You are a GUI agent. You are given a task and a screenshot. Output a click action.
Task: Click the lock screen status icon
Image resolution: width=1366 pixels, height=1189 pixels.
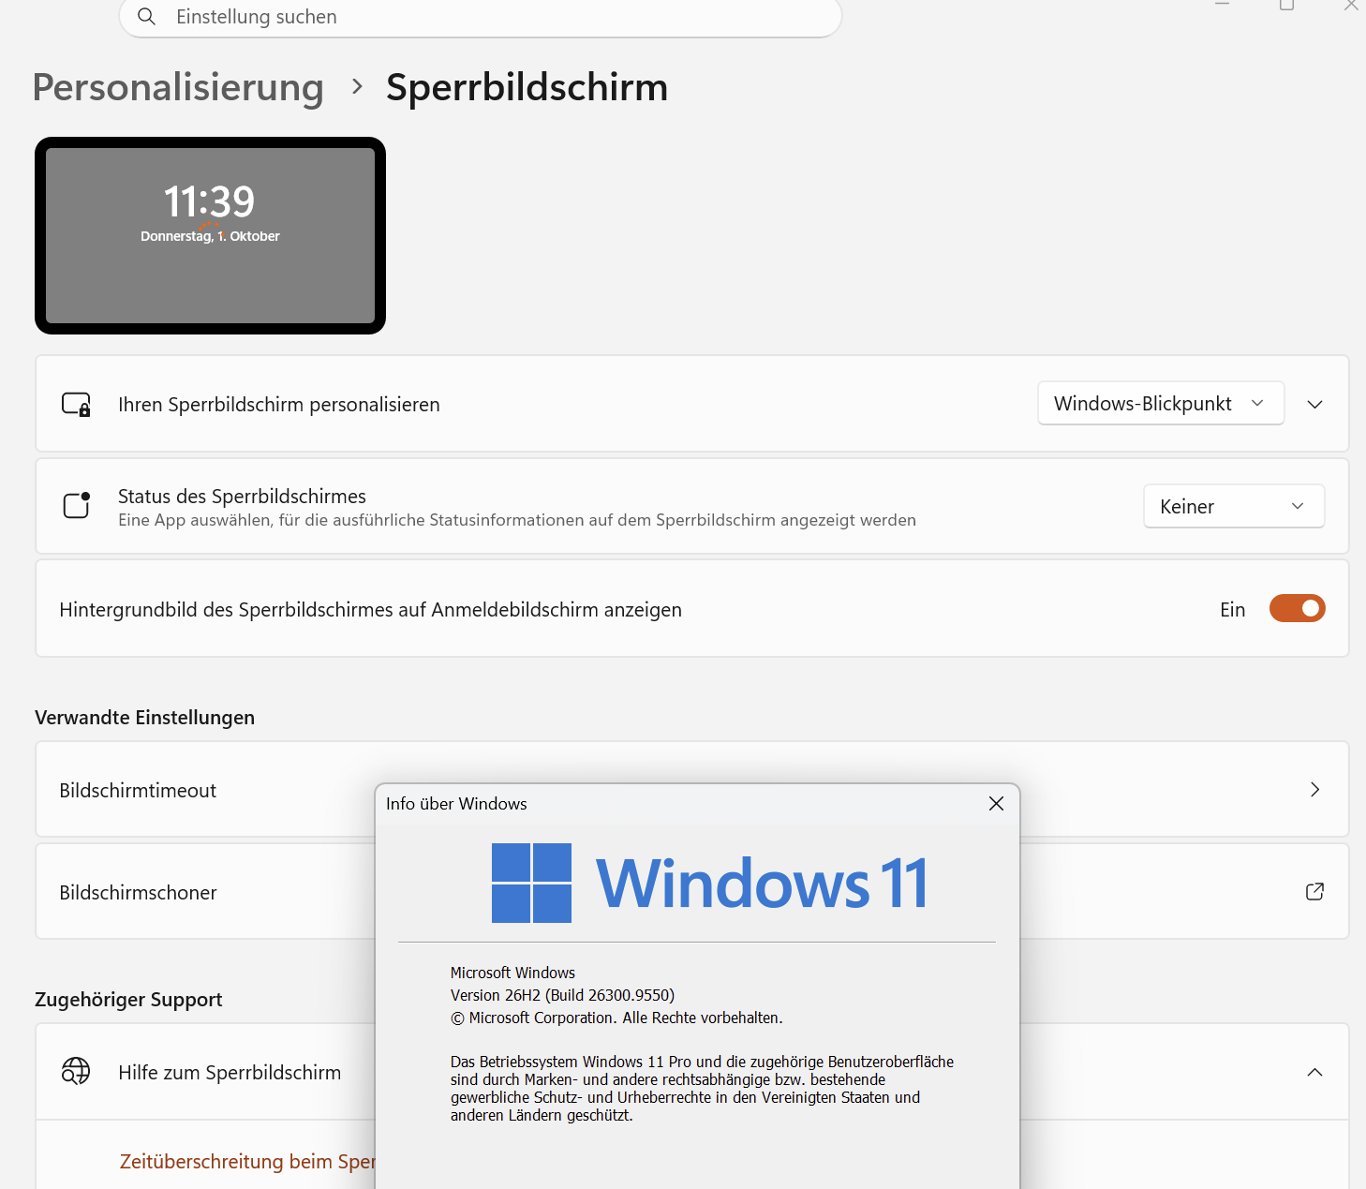[x=76, y=505]
